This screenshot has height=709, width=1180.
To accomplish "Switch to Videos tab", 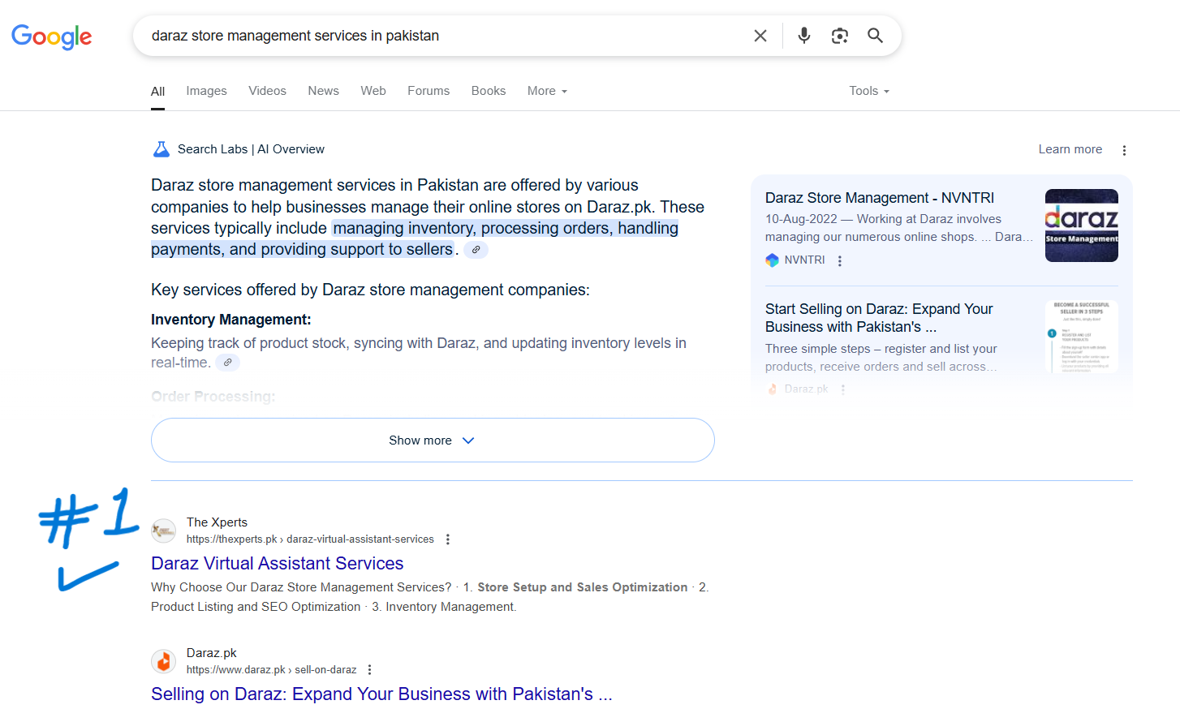I will [267, 91].
